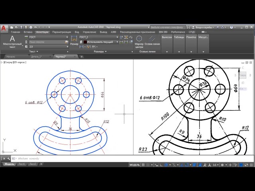
Task: Click the Осевая линия centerline icon
Action: (x=152, y=39)
